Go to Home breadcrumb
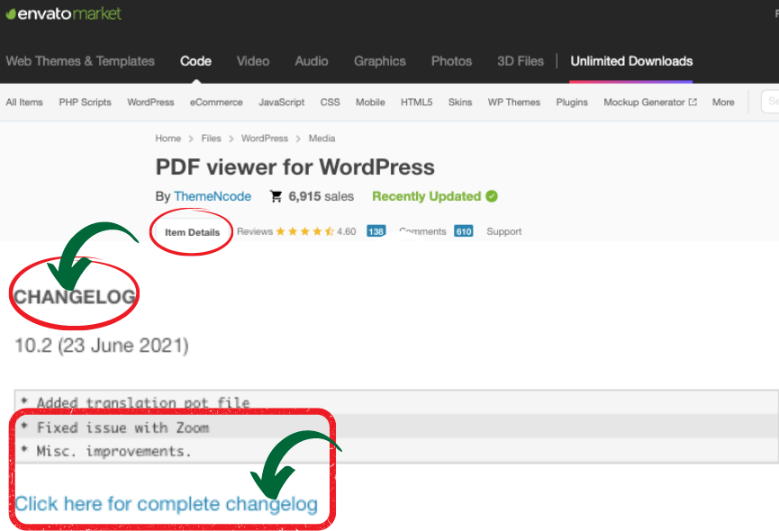Viewport: 779px width, 531px height. pyautogui.click(x=168, y=139)
